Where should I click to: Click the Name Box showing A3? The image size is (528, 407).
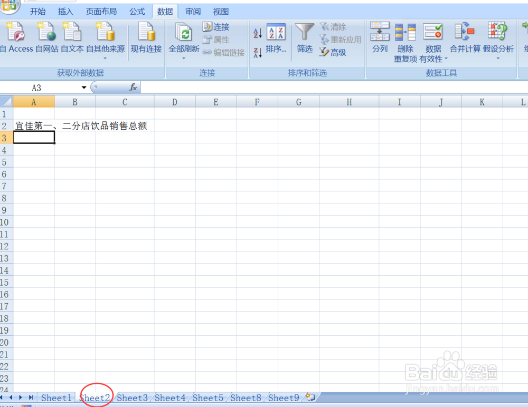pos(41,88)
